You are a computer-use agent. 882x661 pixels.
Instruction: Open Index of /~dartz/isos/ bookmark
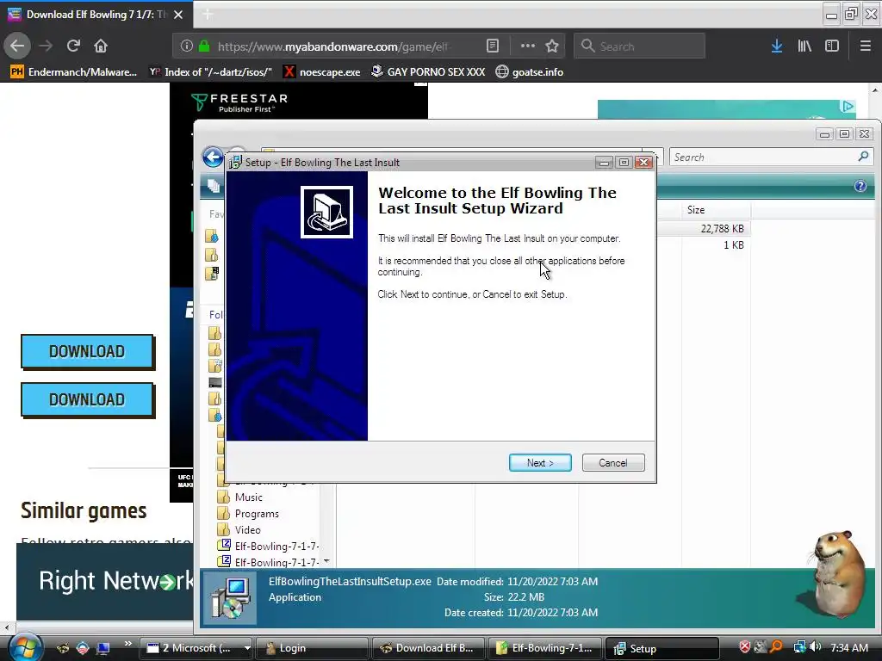(211, 72)
